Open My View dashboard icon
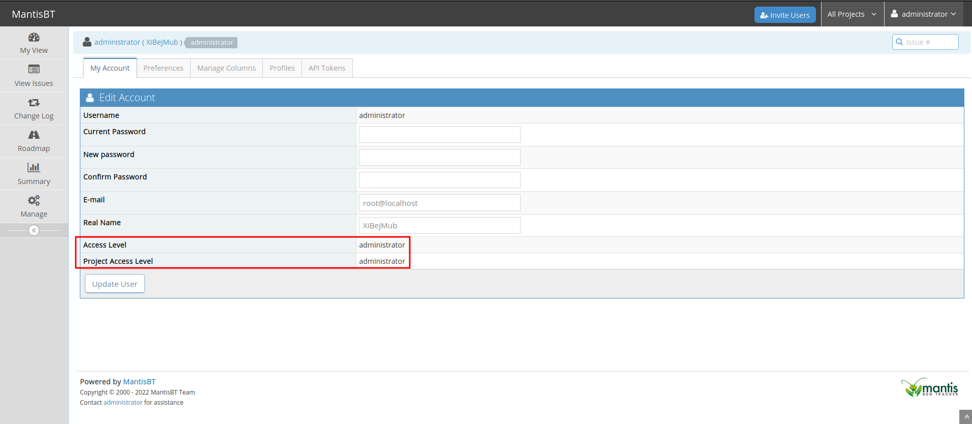 (34, 37)
